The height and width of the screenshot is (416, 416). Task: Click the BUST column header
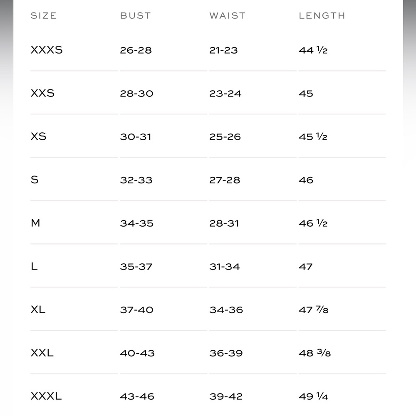click(135, 16)
